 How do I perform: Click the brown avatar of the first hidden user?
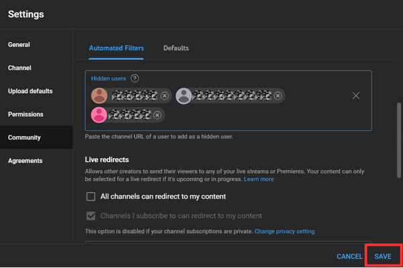(99, 96)
